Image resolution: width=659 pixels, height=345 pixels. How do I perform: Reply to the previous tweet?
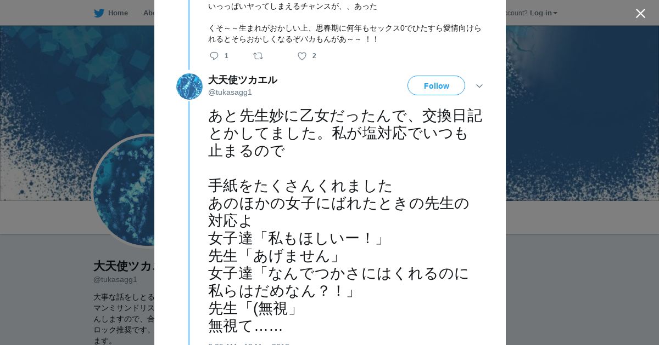point(214,56)
